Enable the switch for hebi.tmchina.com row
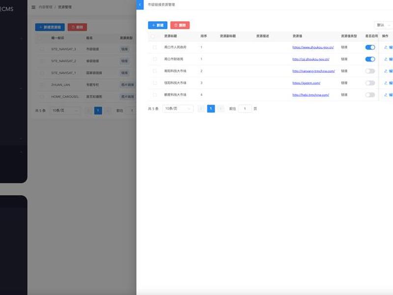 (370, 95)
